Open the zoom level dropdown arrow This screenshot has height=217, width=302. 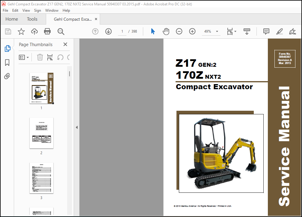click(x=217, y=31)
